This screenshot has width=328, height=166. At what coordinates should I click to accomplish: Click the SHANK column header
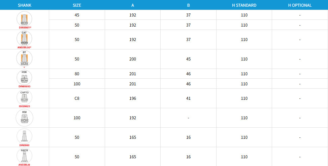[25, 5]
